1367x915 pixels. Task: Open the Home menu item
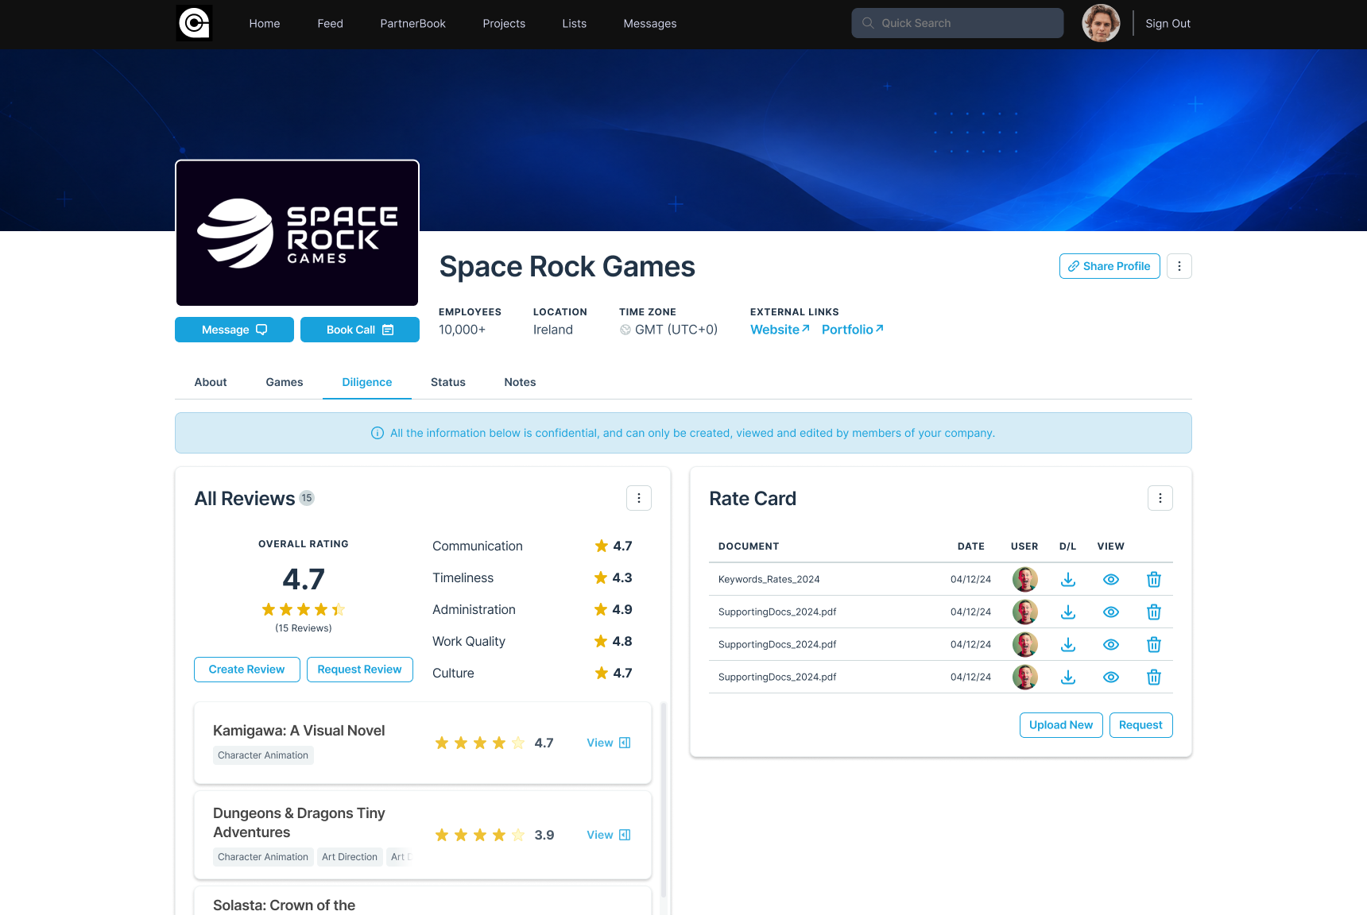(265, 24)
